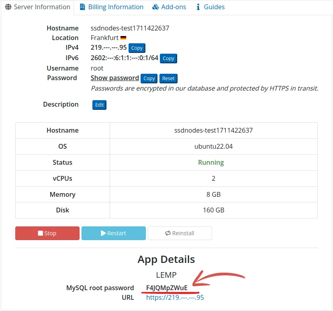Stop the server

coord(47,233)
